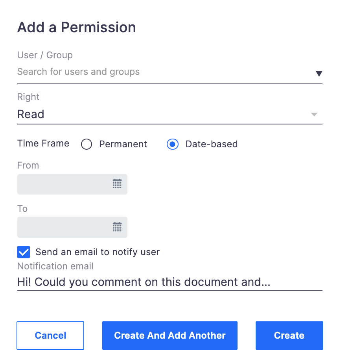
Task: Select the Permanent time frame option
Action: point(87,144)
